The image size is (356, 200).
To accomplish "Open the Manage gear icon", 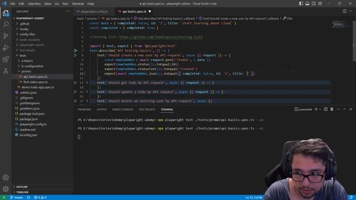I will [6, 189].
